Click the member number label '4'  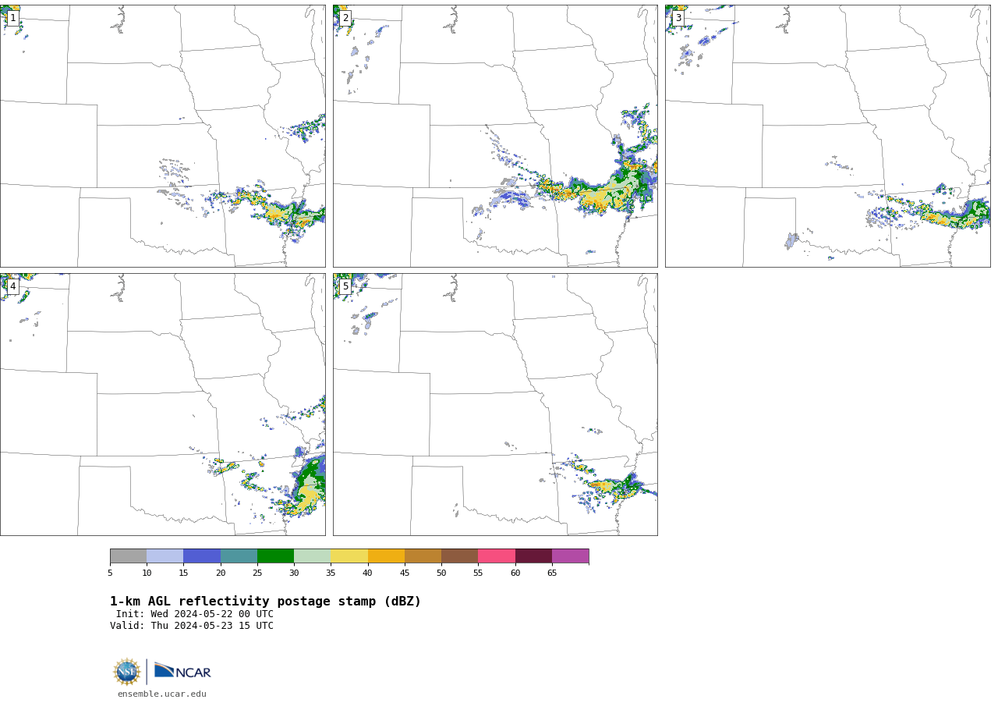coord(12,286)
